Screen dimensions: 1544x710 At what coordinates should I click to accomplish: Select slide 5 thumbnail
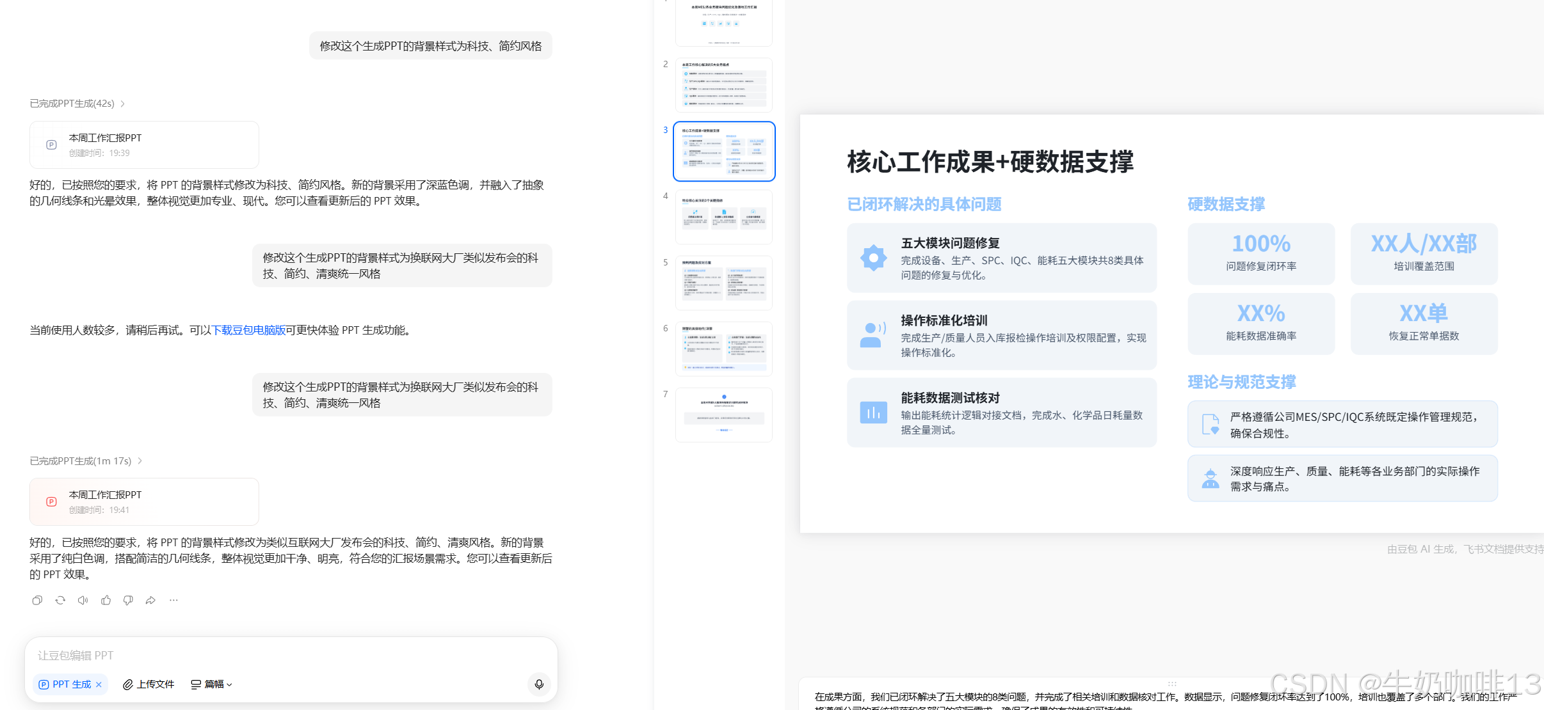click(x=723, y=283)
